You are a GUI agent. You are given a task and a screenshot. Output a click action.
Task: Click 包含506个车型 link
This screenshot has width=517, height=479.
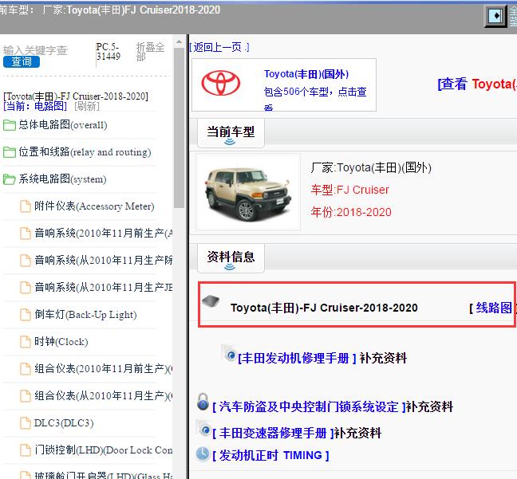point(315,97)
